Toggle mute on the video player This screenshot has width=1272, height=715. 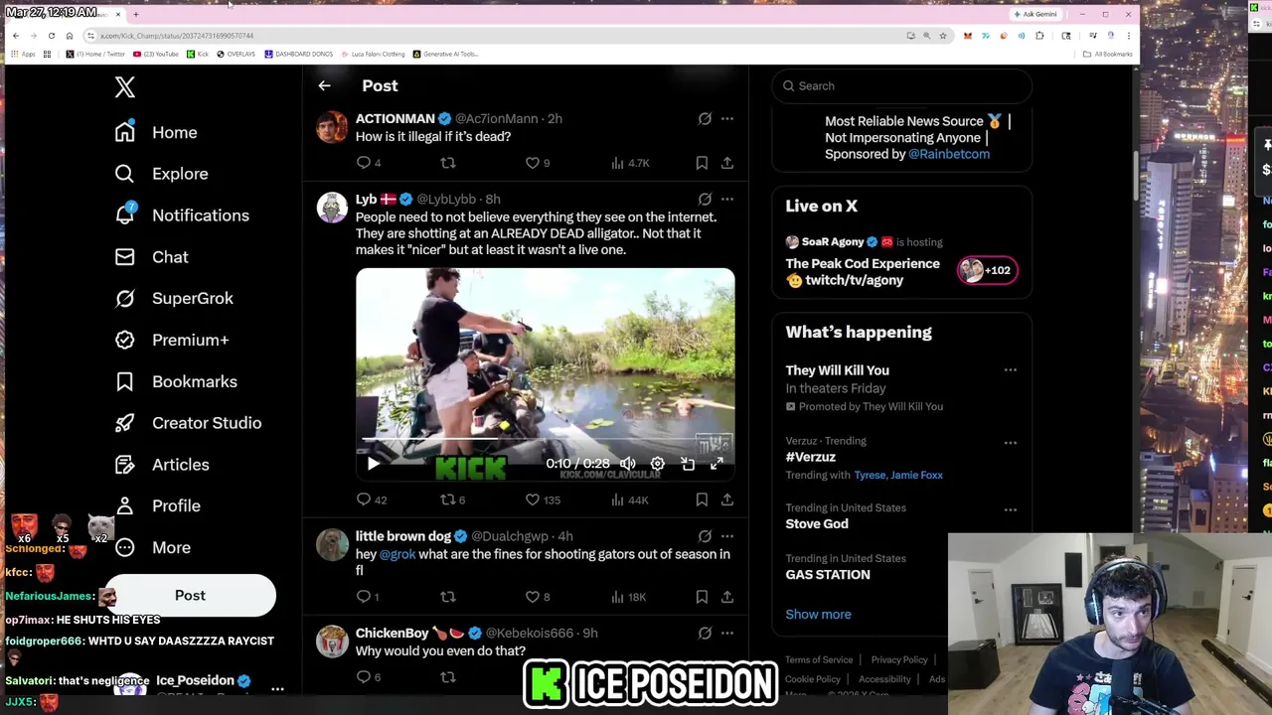[628, 464]
